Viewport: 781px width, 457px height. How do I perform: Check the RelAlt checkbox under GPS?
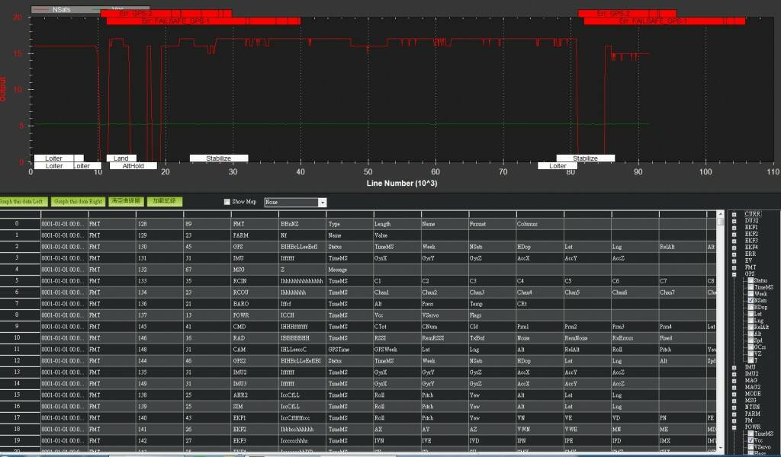[750, 328]
